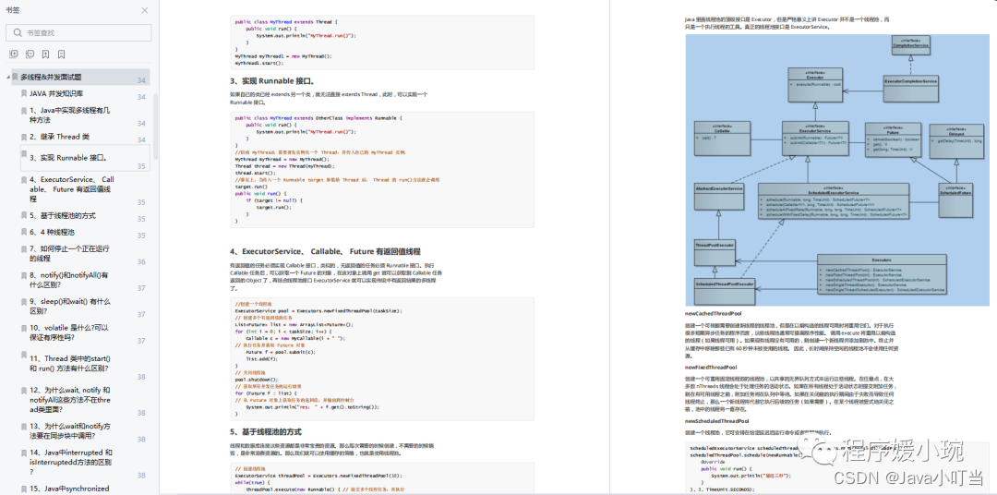Jump to bookmark 5、基于线程池的方式
This screenshot has height=495, width=997.
point(63,216)
